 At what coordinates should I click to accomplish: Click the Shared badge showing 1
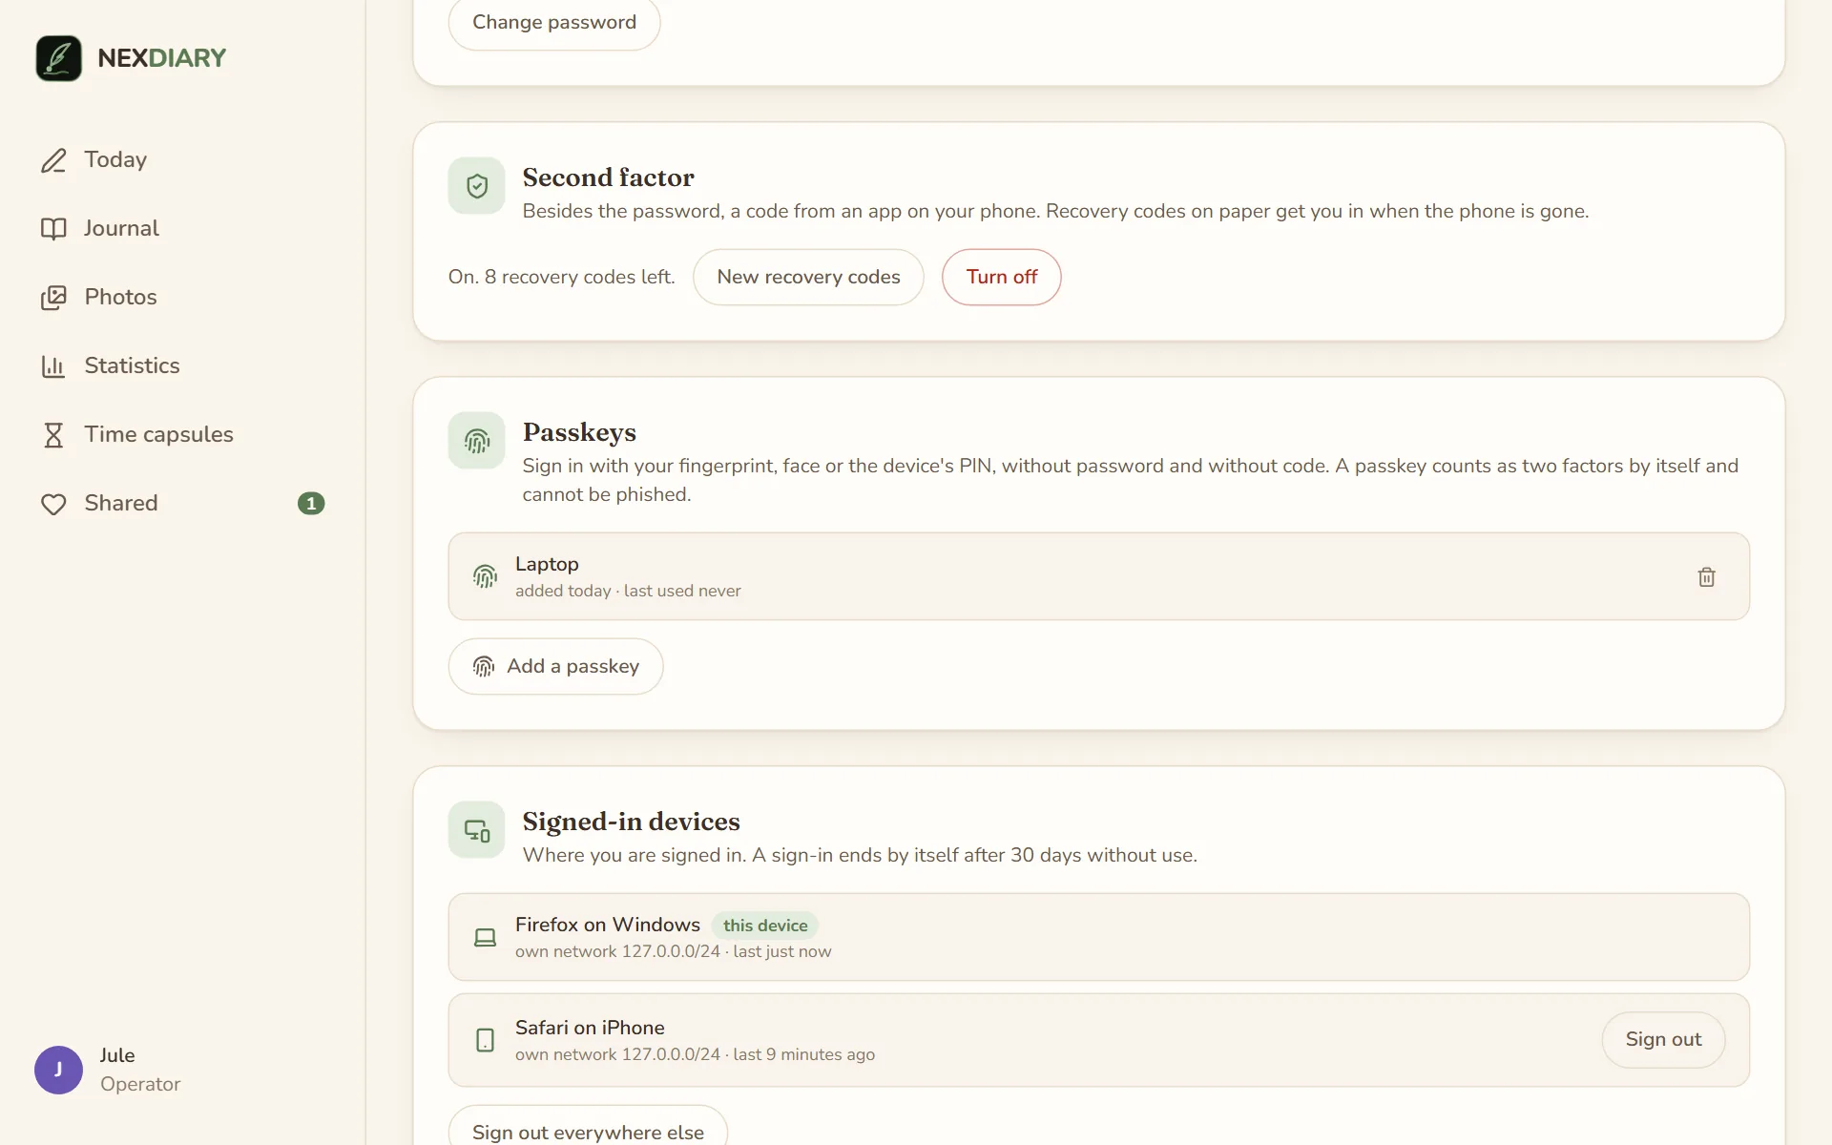click(x=311, y=504)
